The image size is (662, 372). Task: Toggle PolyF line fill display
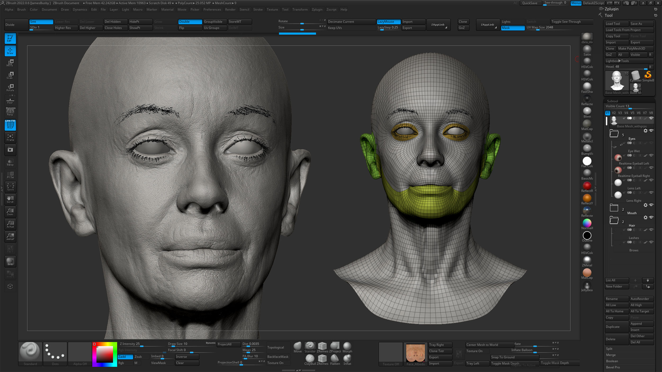pos(10,125)
